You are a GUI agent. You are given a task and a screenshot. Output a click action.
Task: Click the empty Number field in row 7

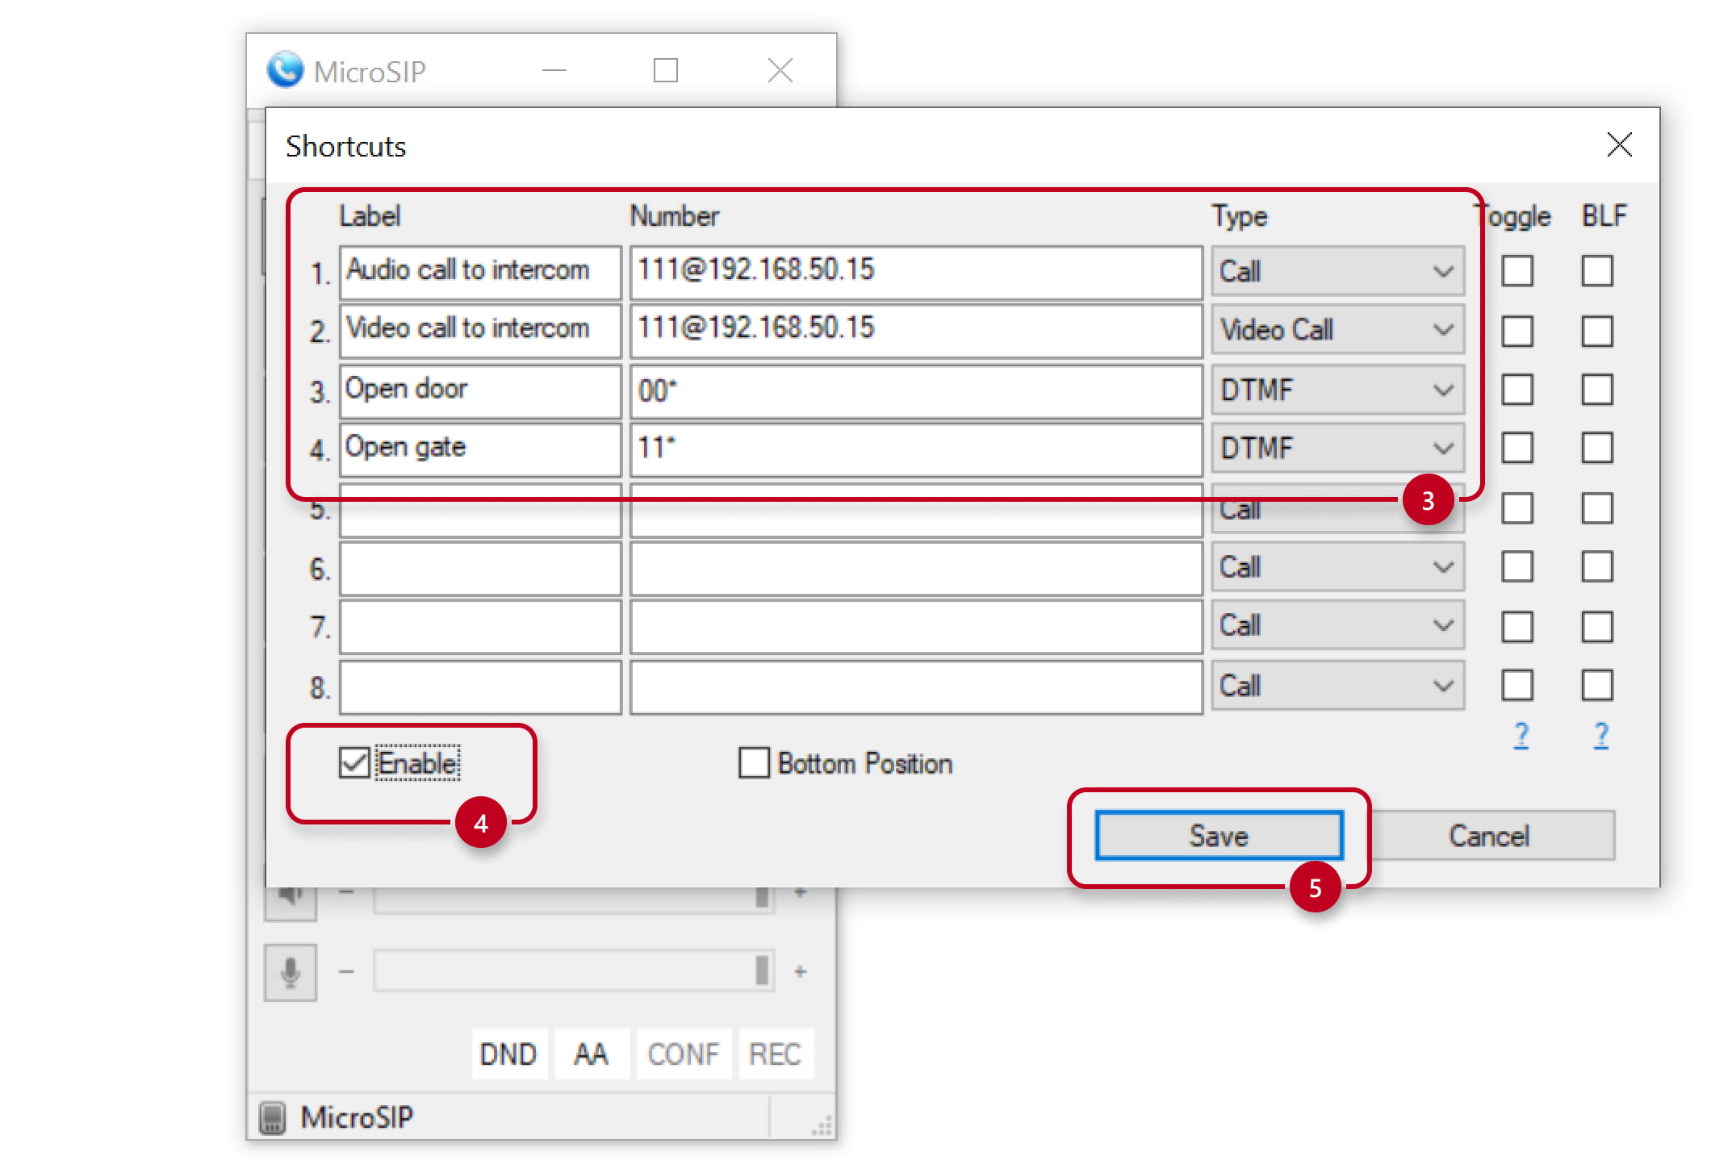point(916,627)
